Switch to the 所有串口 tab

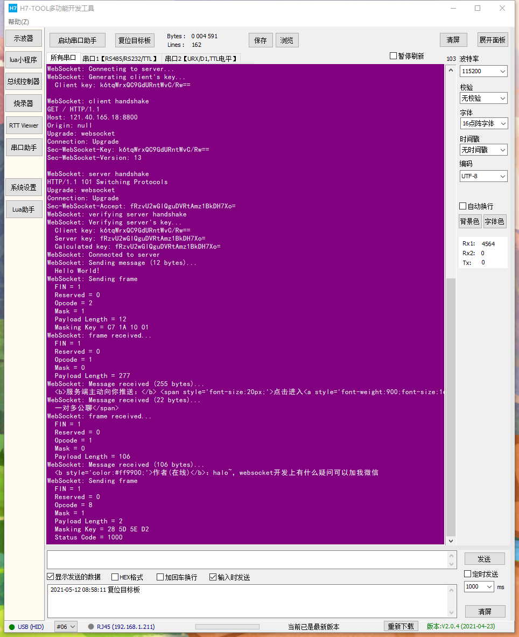[x=63, y=58]
